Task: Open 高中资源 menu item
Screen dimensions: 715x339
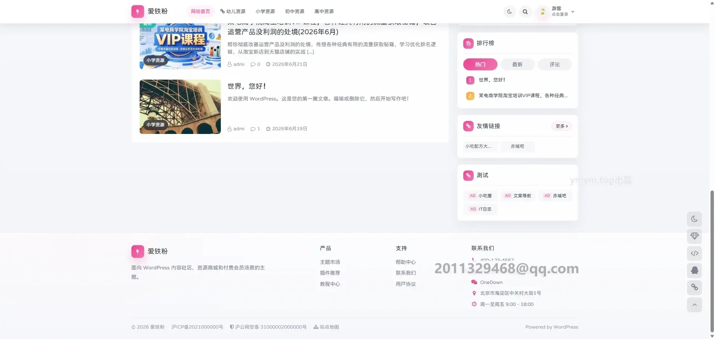Action: (x=324, y=12)
